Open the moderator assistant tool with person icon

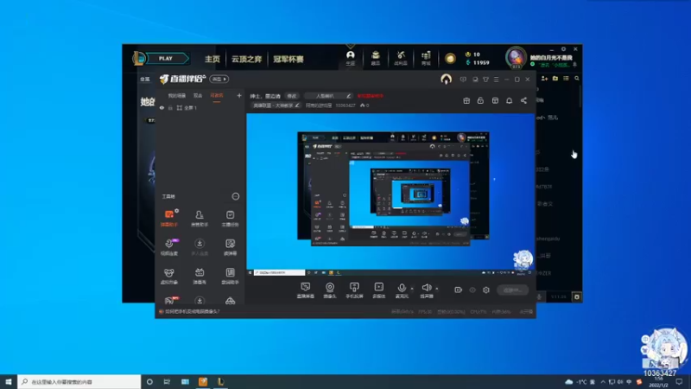click(200, 219)
